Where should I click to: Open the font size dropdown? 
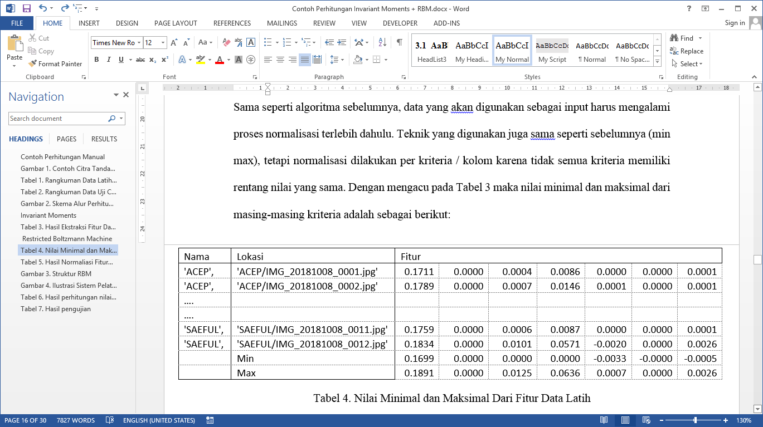point(163,43)
